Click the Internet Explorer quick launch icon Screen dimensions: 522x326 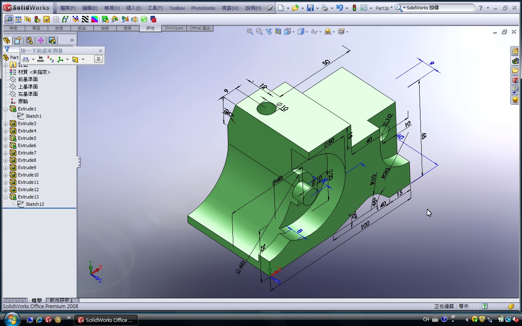[x=39, y=320]
